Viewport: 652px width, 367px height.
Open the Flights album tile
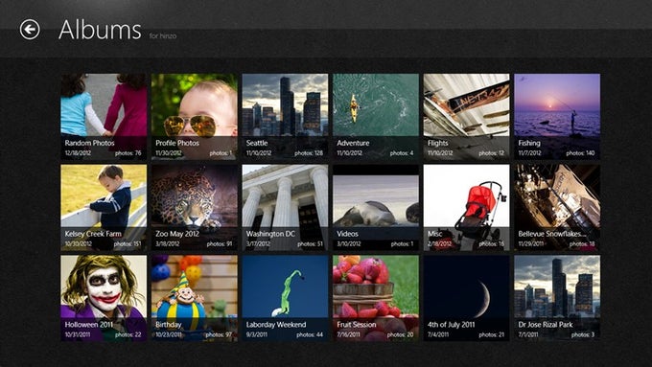466,117
